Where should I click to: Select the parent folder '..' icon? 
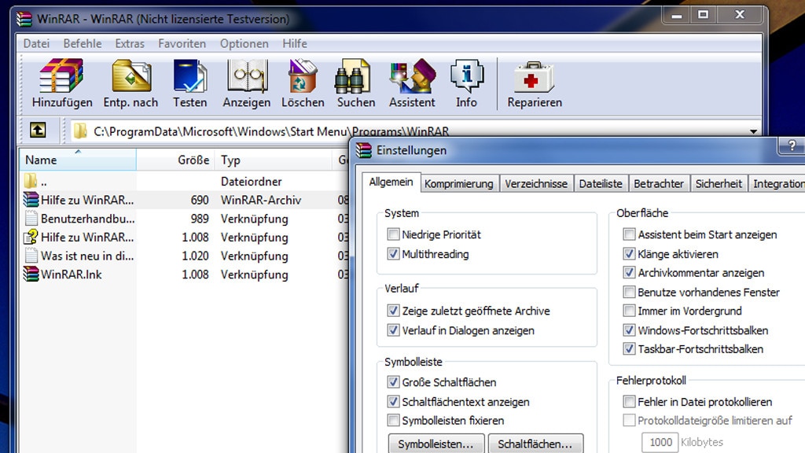[x=31, y=181]
